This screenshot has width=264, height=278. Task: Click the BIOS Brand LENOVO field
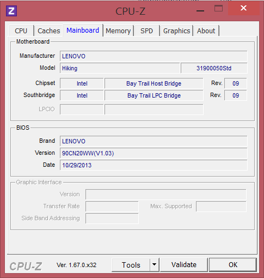point(154,141)
